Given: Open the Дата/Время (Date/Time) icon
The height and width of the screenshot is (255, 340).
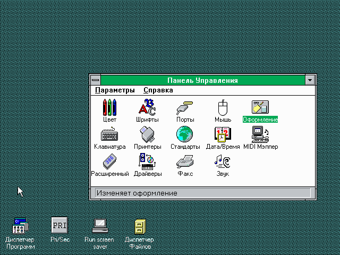Looking at the screenshot, I should tap(223, 135).
